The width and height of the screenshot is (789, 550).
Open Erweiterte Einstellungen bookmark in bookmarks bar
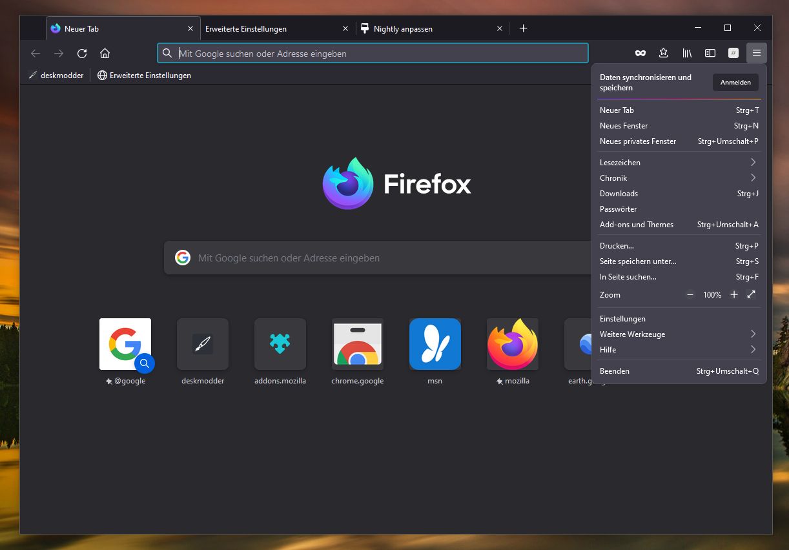(144, 76)
